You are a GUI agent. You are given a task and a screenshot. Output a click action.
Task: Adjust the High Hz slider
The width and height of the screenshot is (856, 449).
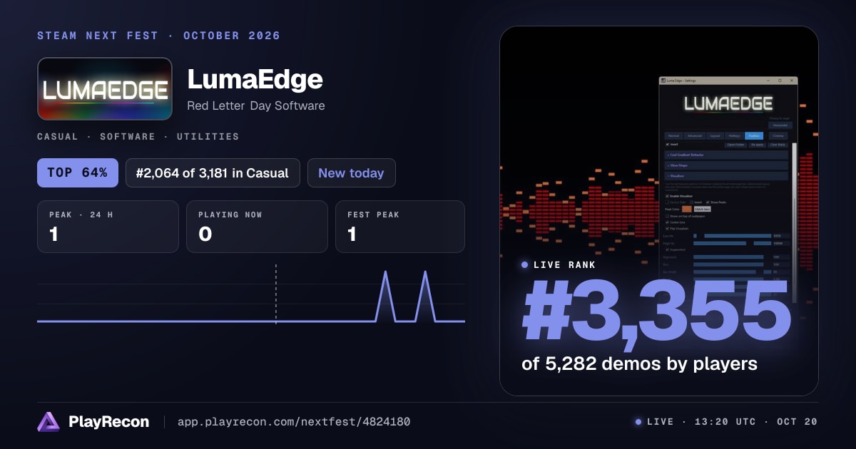(x=732, y=243)
